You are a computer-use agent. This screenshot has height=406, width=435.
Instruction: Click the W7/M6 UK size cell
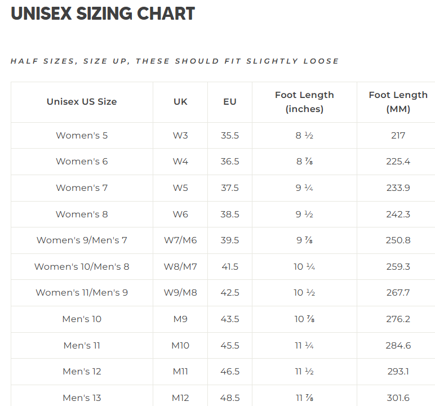pos(180,240)
